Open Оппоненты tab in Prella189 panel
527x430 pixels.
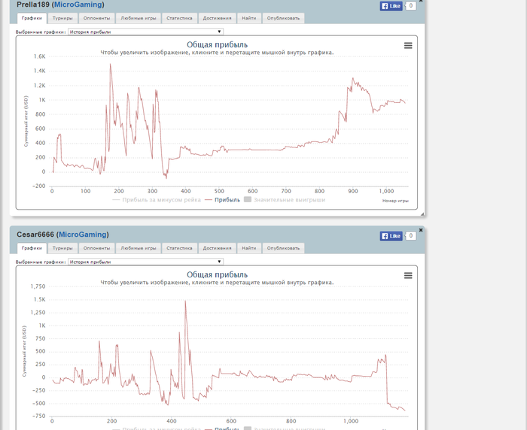coord(97,18)
